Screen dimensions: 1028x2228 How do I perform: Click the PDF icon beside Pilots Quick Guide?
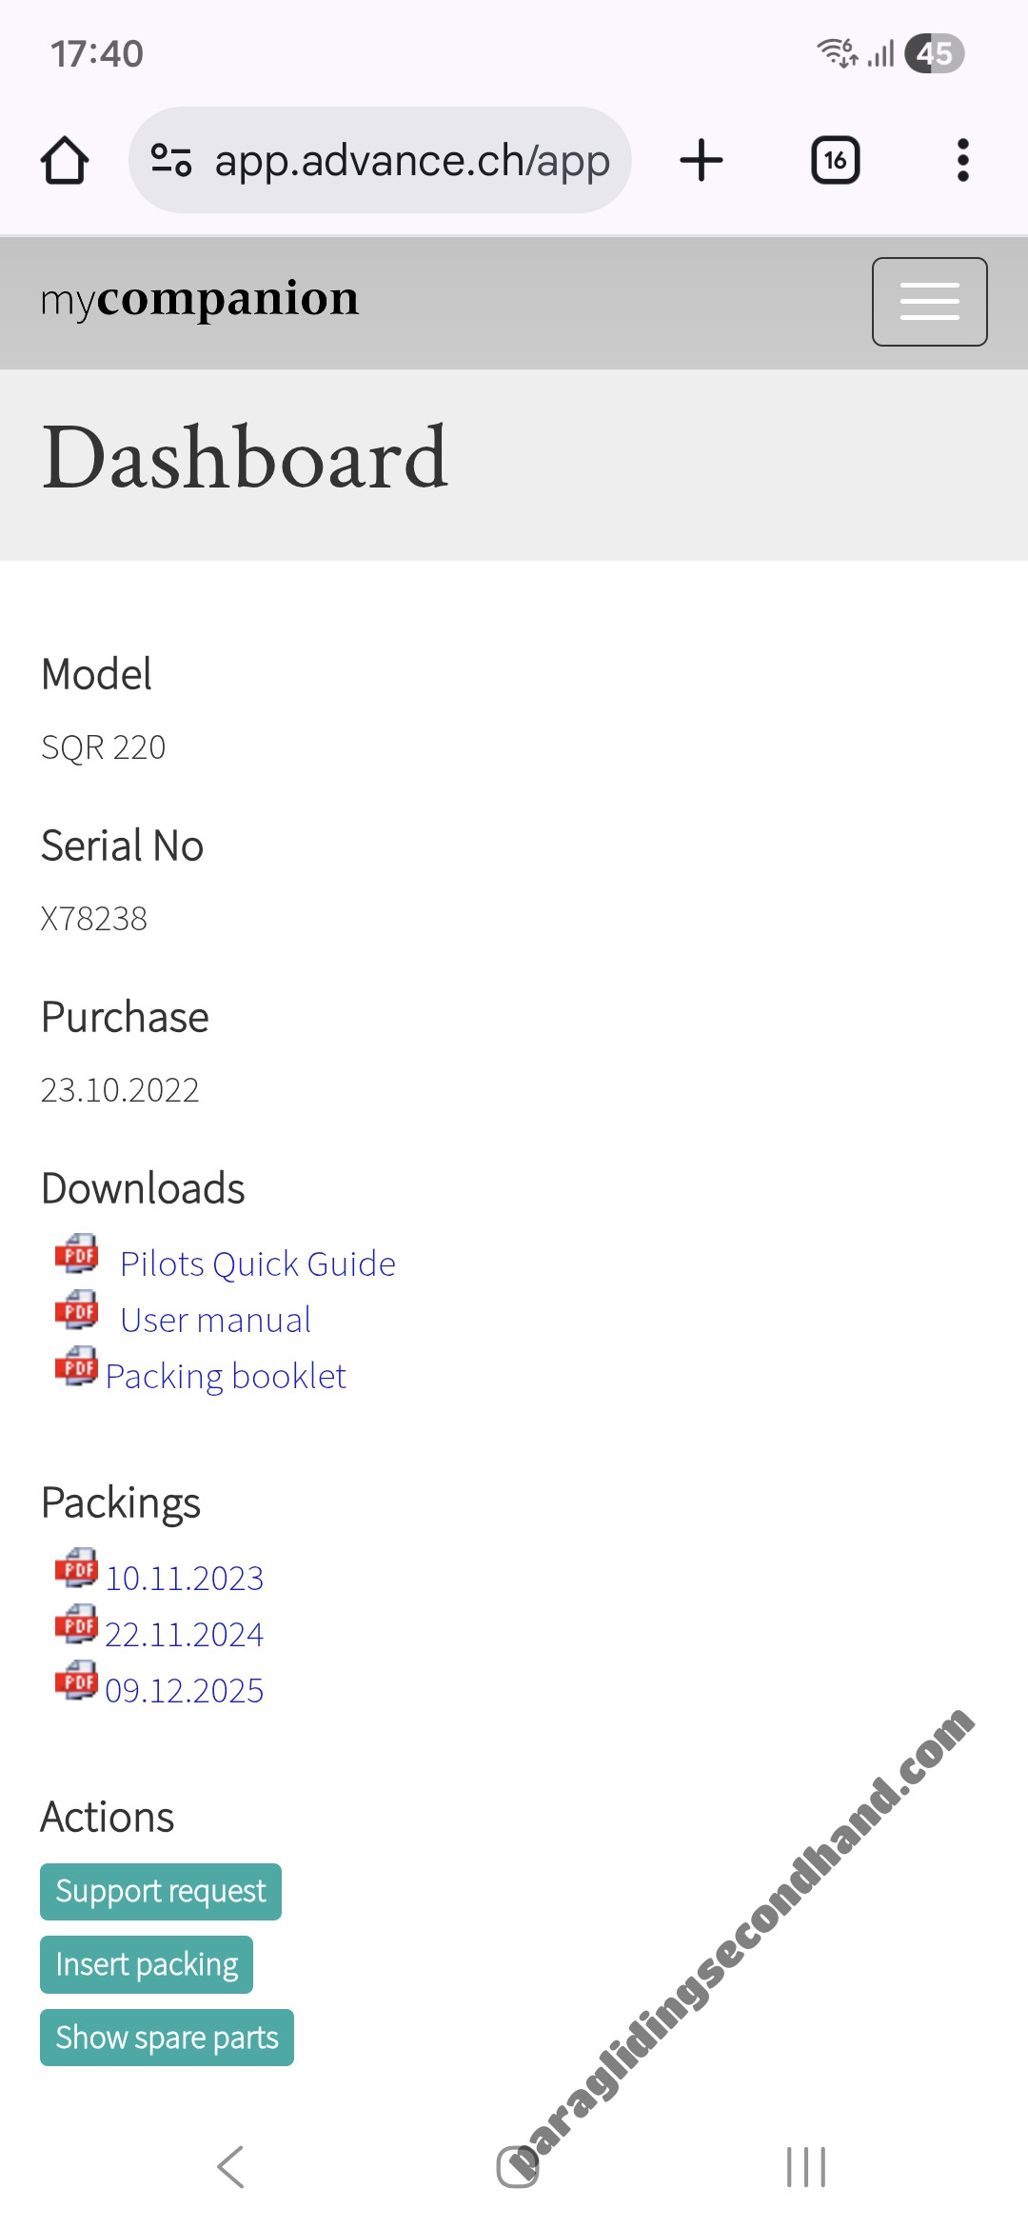point(77,1255)
